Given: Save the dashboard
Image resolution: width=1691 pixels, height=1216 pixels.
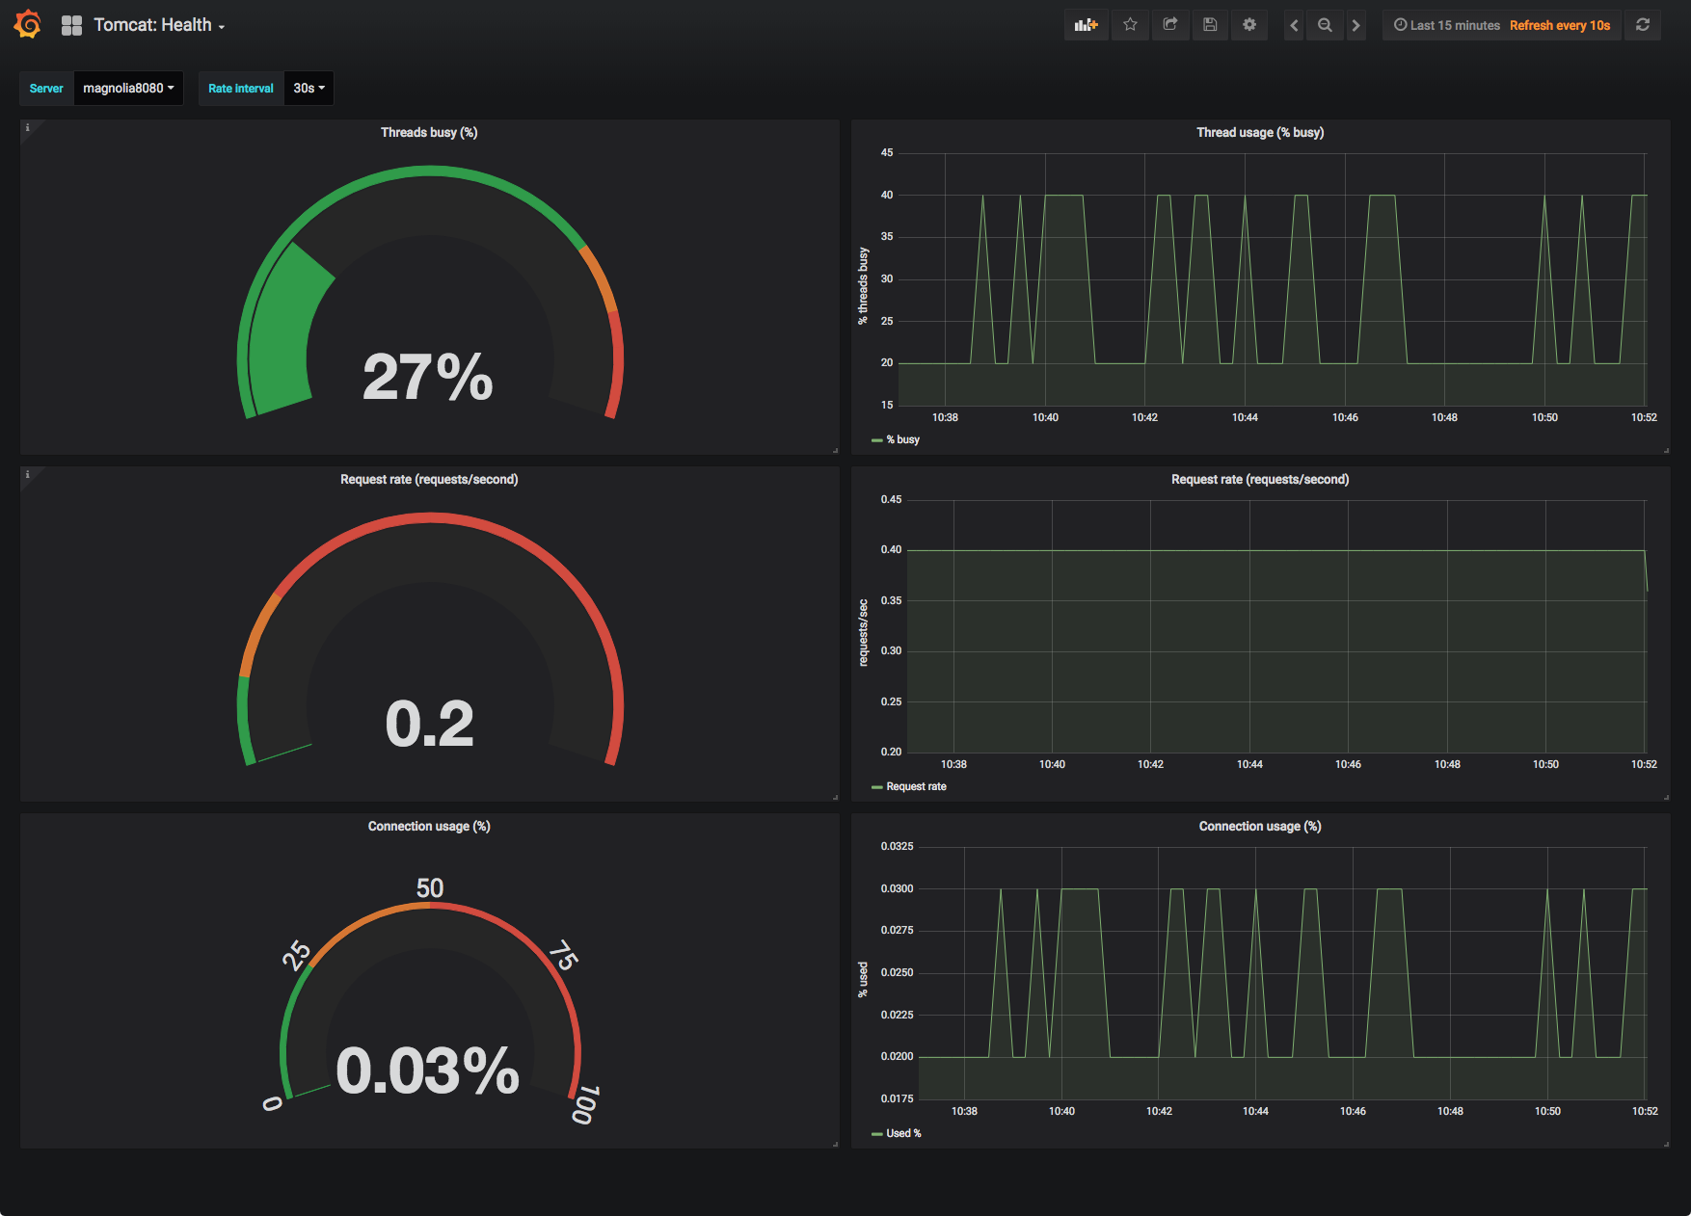Looking at the screenshot, I should [x=1210, y=25].
